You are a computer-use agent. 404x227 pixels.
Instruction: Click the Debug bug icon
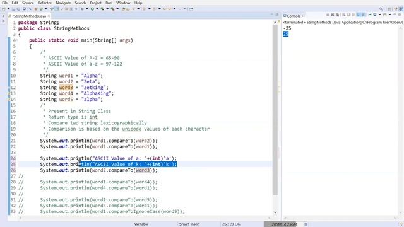83,9
